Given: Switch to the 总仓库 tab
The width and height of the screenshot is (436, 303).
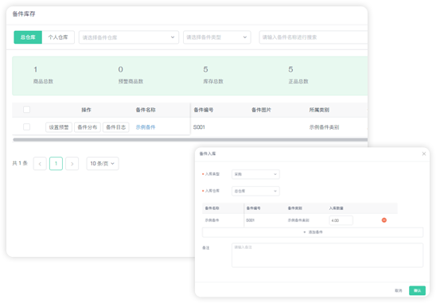Looking at the screenshot, I should (x=28, y=37).
